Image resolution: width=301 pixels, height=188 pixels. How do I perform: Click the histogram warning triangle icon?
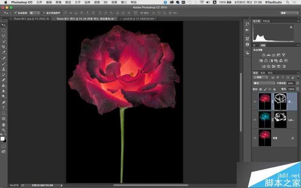coord(291,27)
